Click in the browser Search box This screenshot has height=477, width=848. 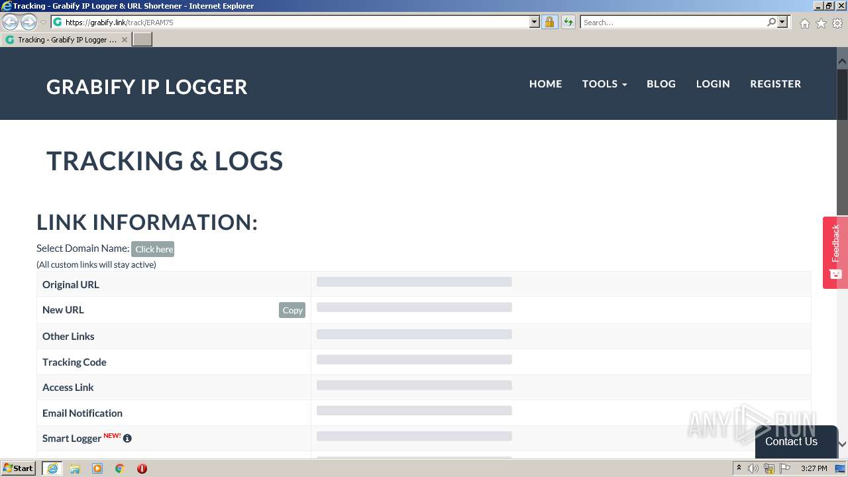click(674, 22)
